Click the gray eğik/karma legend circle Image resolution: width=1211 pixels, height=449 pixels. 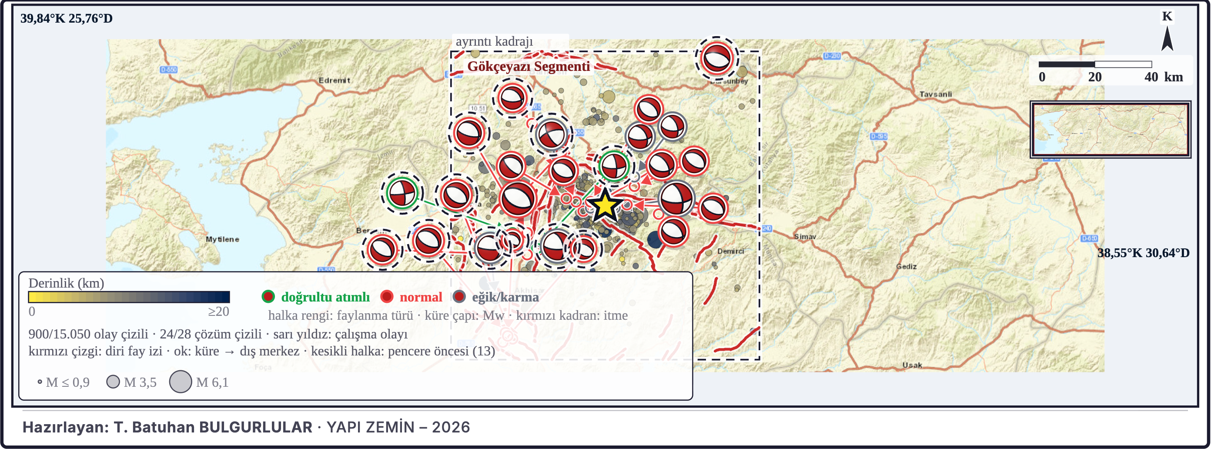pos(459,297)
